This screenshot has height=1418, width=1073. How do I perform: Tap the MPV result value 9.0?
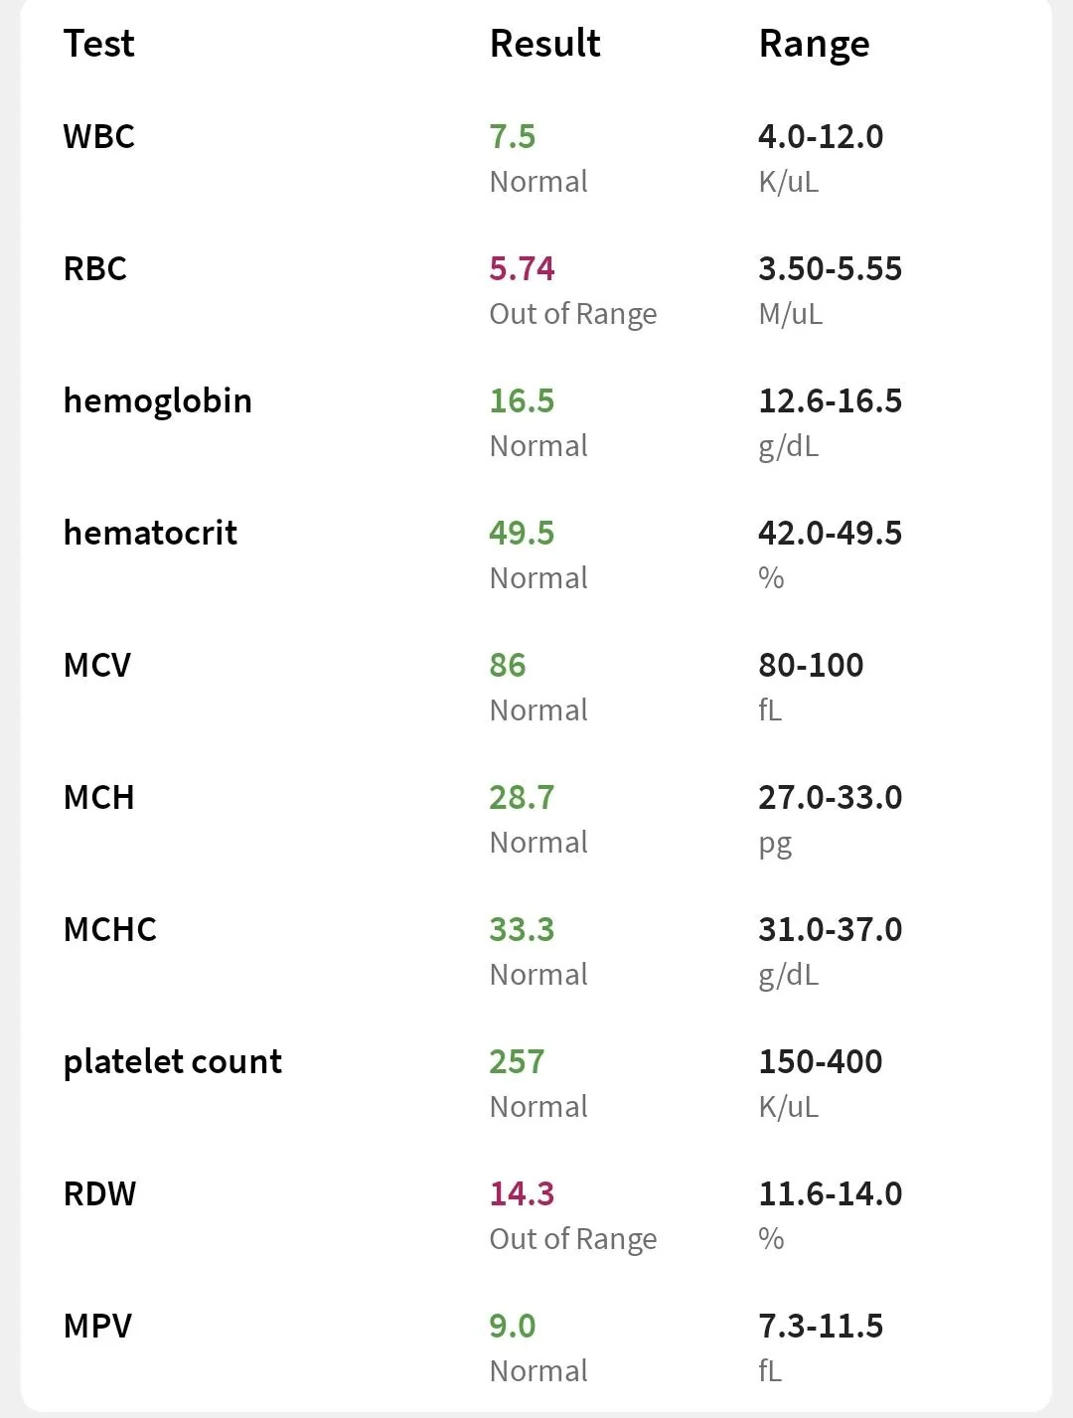(512, 1327)
